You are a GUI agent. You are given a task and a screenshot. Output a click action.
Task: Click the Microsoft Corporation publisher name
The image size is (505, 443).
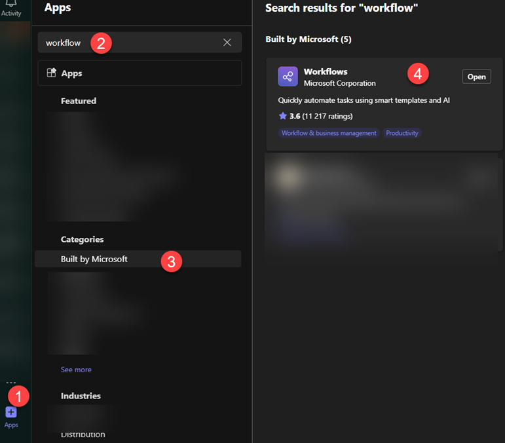[x=339, y=83]
